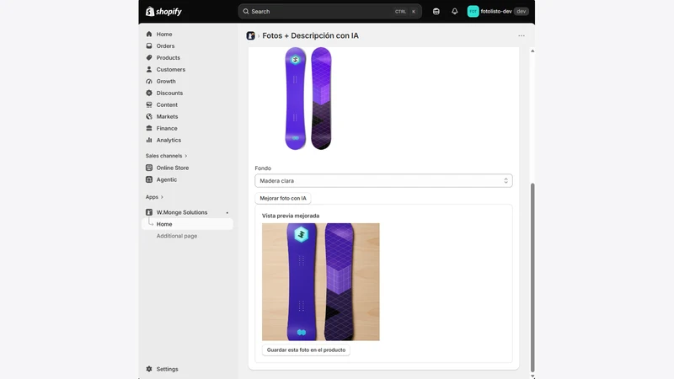Click the search magnifier icon
Viewport: 674px width, 379px height.
coord(246,12)
